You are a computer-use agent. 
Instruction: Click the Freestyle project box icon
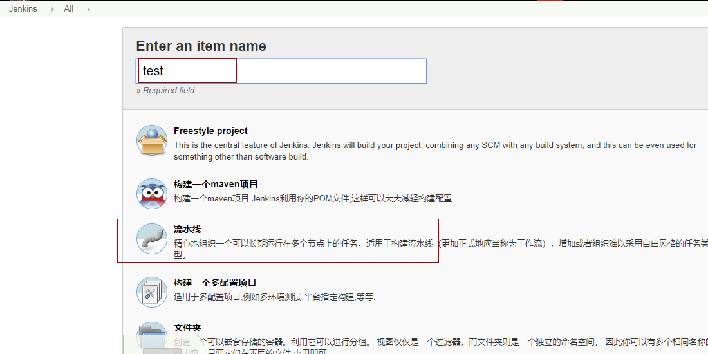point(152,140)
